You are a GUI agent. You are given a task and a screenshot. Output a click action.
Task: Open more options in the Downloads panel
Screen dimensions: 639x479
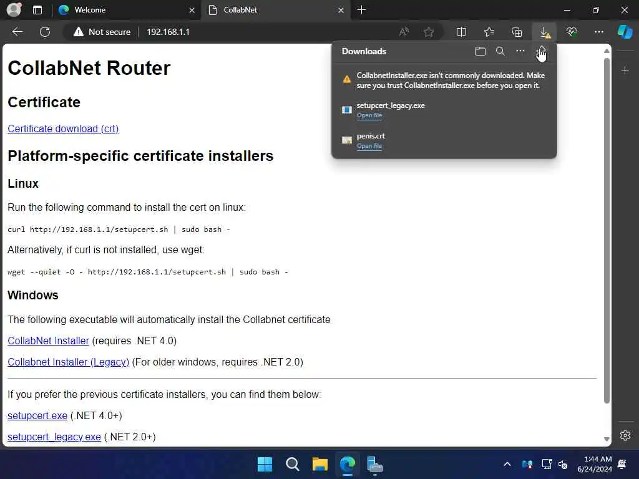point(520,51)
